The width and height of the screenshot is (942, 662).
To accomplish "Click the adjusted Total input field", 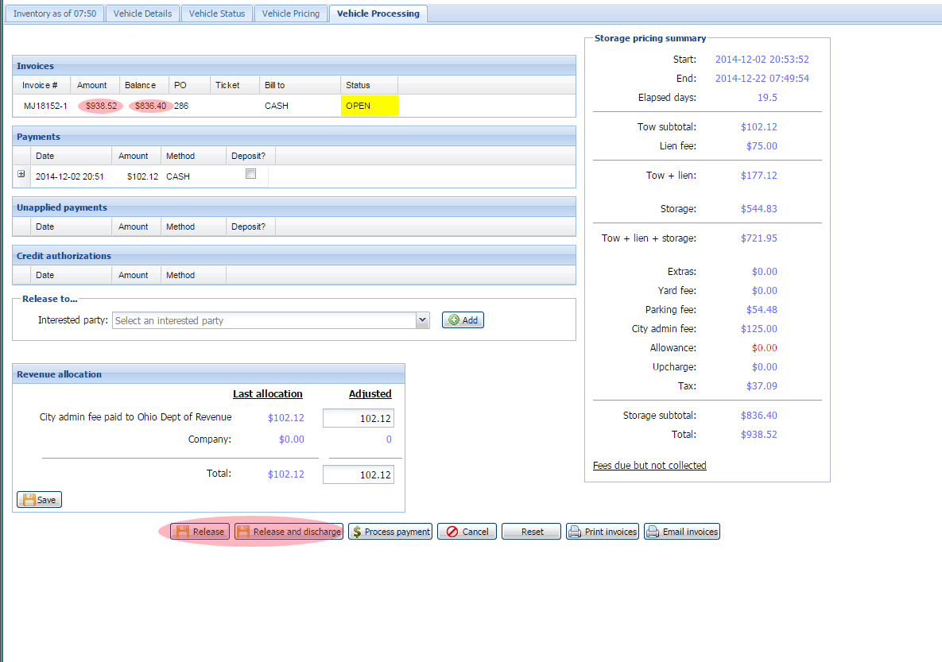I will [358, 474].
